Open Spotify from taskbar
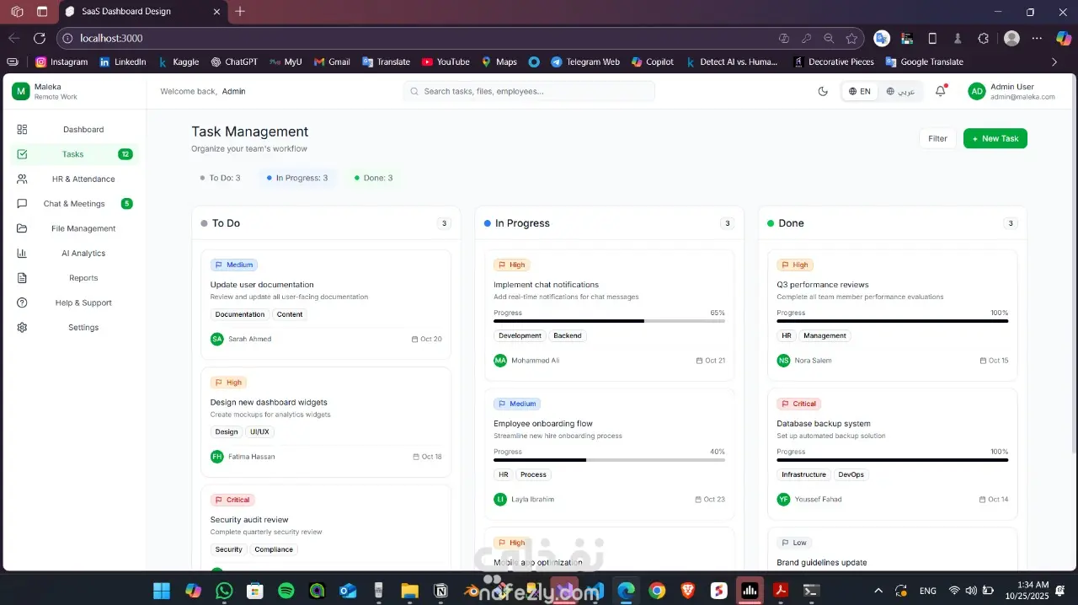 286,591
